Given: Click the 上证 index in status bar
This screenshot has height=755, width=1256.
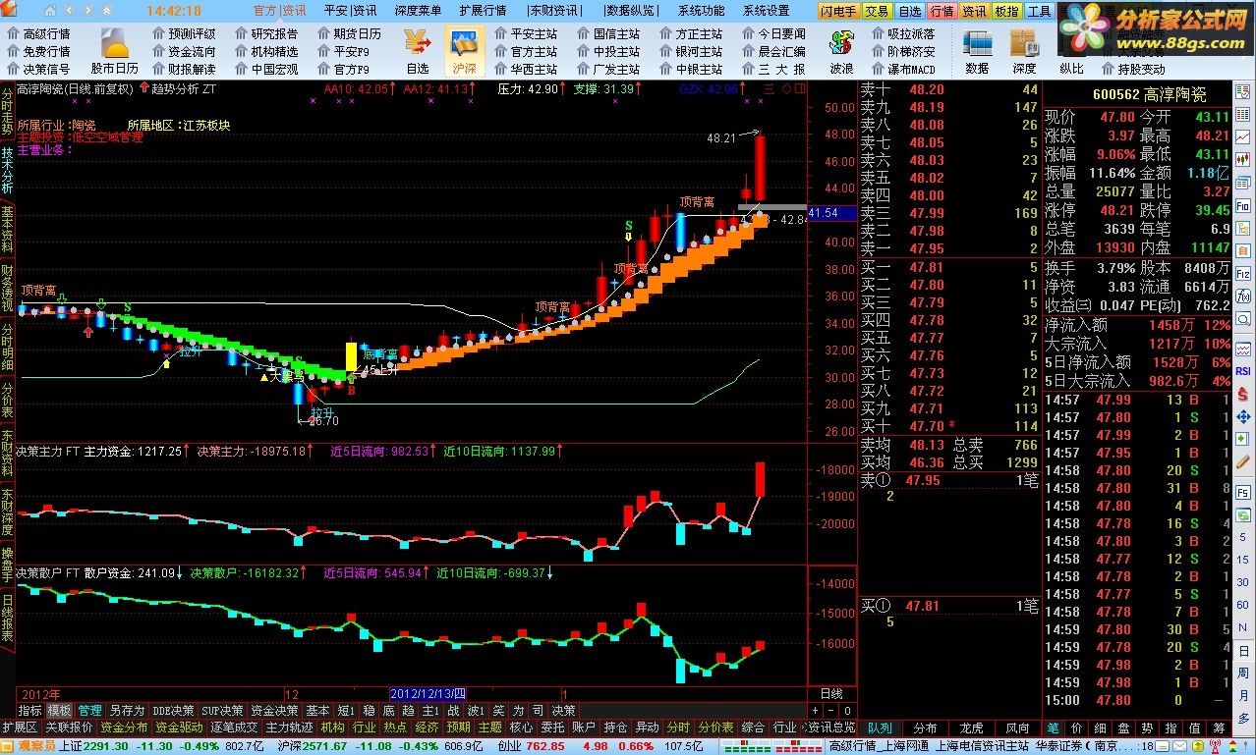Looking at the screenshot, I should pos(72,746).
